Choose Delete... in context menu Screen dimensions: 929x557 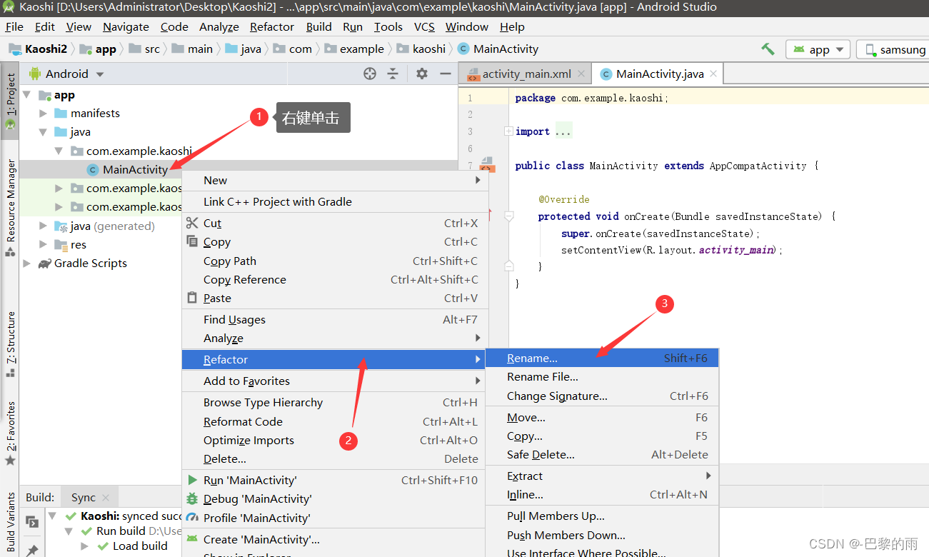click(334, 458)
